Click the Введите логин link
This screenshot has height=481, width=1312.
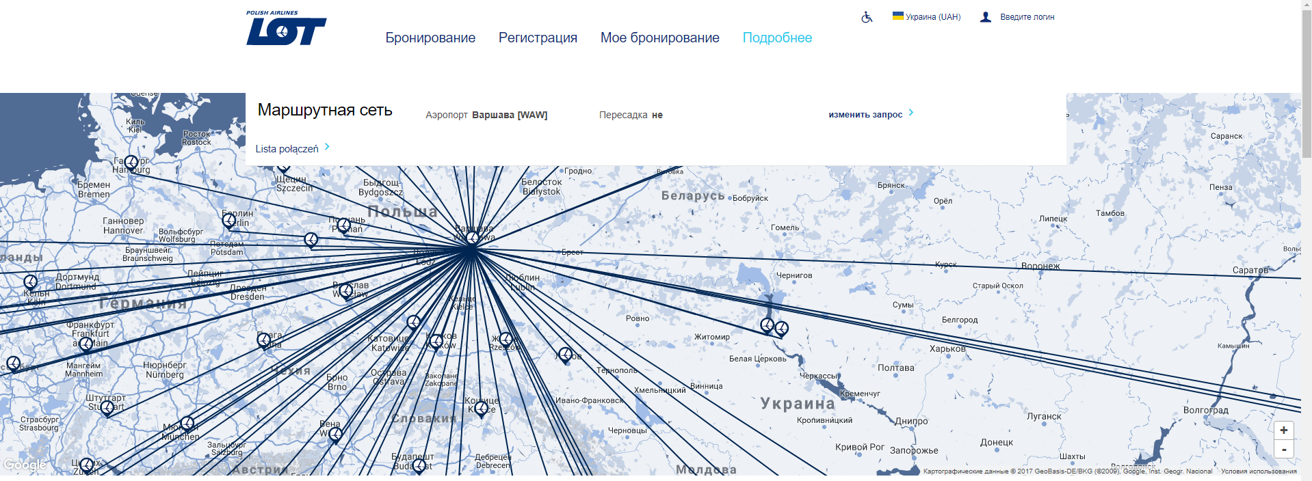(1027, 17)
